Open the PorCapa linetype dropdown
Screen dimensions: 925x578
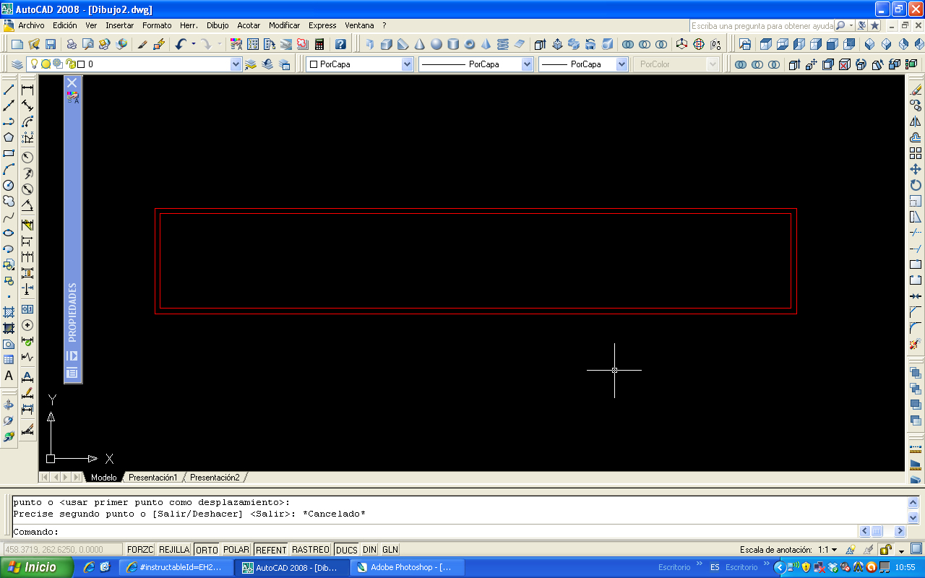pos(527,64)
